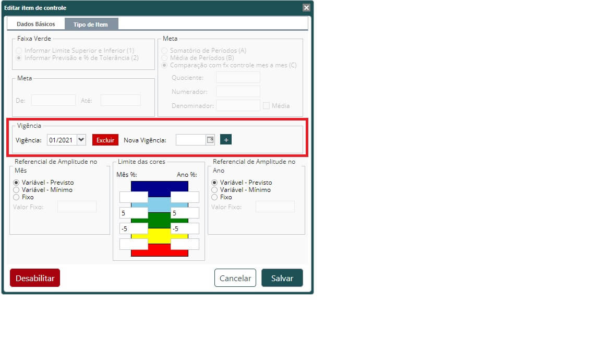Viewport: 601px width, 338px height.
Task: Expand the Vigência 01/2021 dropdown arrow
Action: tap(81, 140)
